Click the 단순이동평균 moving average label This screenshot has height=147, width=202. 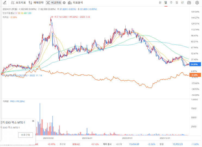click(8, 13)
